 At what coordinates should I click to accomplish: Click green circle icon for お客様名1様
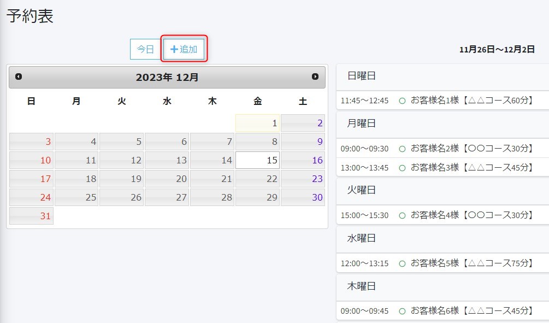402,101
